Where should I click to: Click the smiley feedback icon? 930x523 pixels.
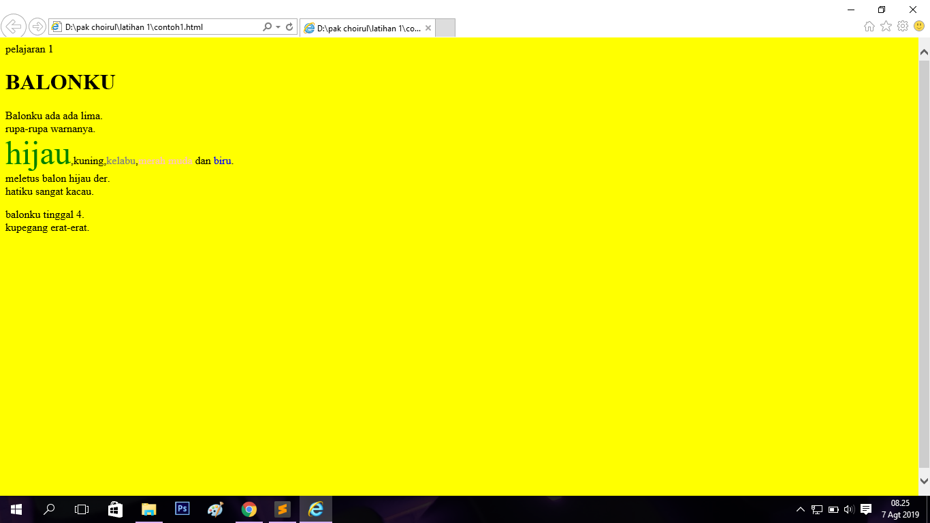pos(919,27)
